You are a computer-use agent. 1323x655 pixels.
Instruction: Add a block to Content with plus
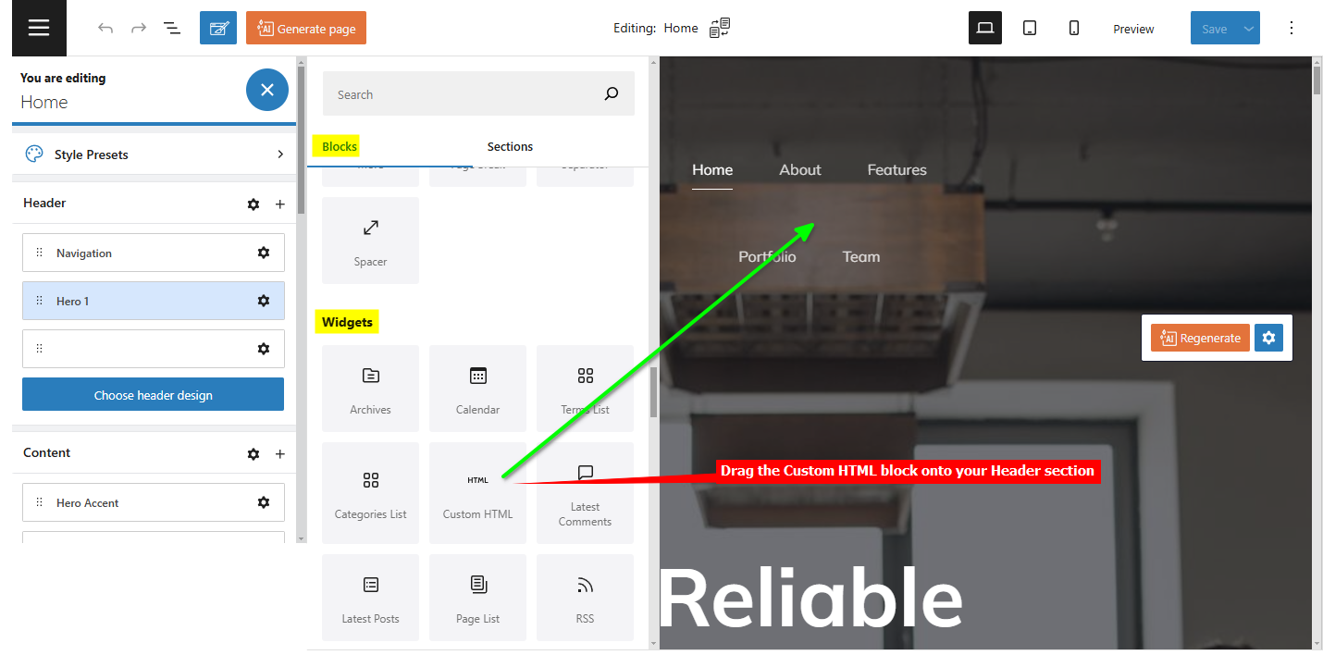(280, 453)
